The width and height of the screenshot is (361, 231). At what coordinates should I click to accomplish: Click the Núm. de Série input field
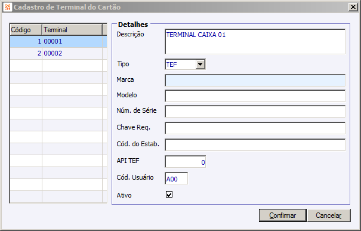pos(255,111)
